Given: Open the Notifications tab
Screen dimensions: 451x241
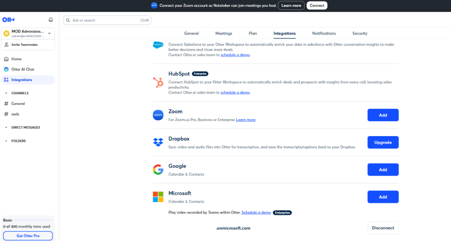Looking at the screenshot, I should pos(324,33).
